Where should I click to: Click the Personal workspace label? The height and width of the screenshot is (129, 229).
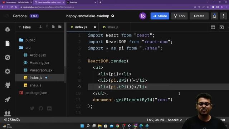20,16
